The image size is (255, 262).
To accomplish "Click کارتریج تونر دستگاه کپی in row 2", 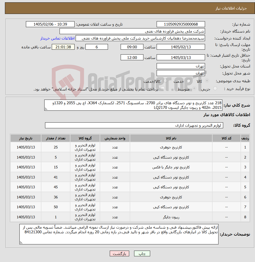I will pos(171,157).
